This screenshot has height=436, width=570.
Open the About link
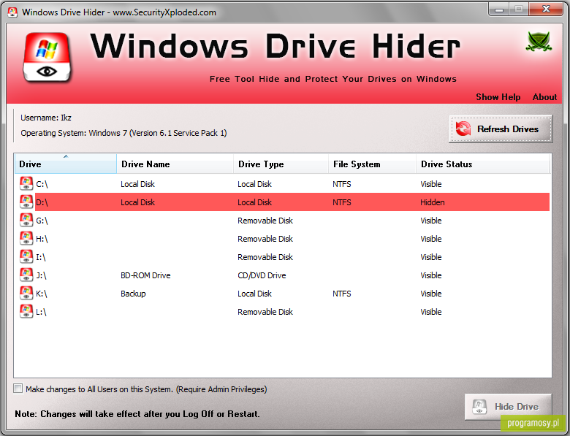(544, 97)
